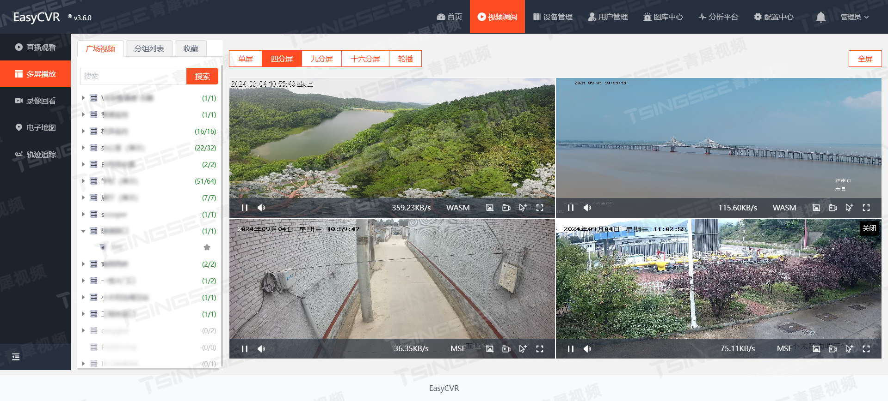Go to 首页 in top navigation
888x401 pixels.
(450, 17)
